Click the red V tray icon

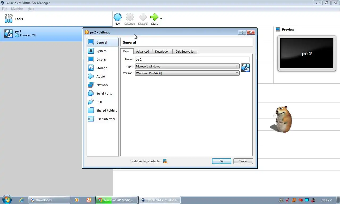coord(287,200)
